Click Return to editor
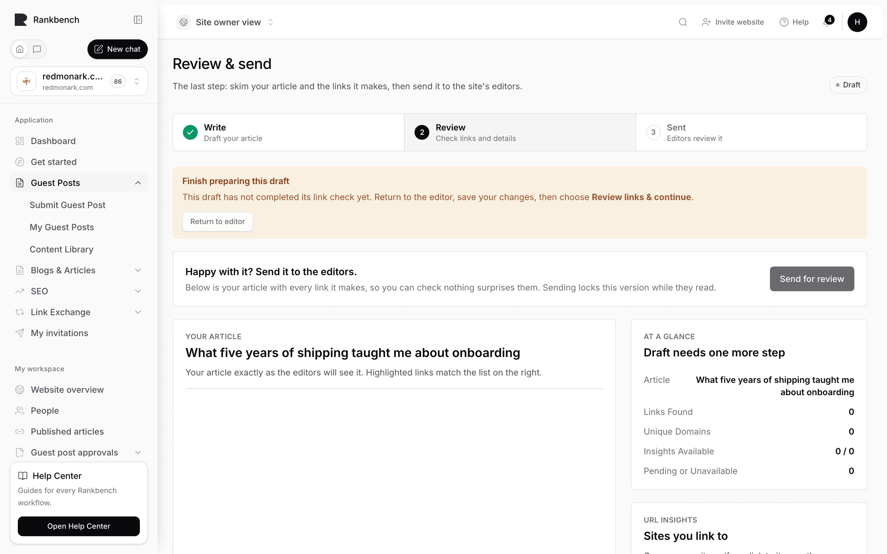The image size is (887, 554). click(x=218, y=222)
